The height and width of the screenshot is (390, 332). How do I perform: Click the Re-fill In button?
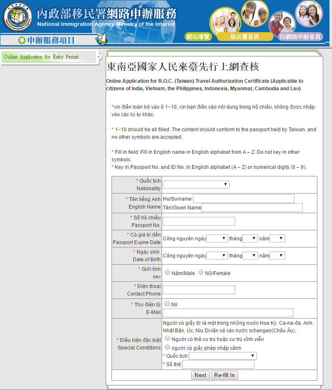[x=224, y=375]
